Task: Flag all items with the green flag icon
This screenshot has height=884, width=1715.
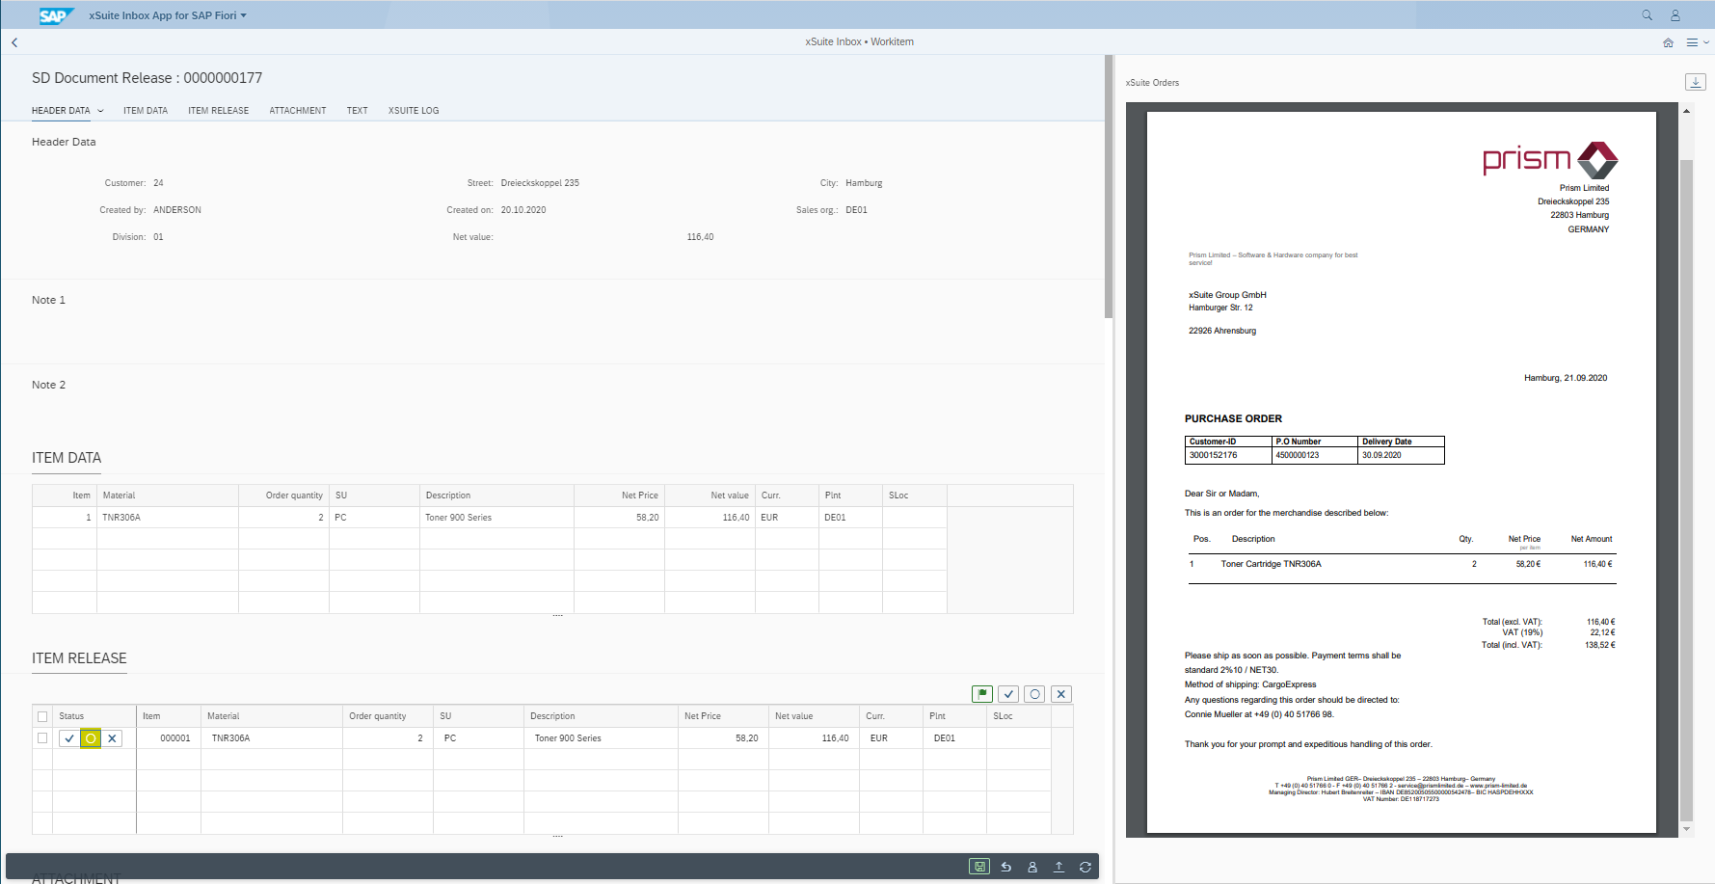Action: (981, 694)
